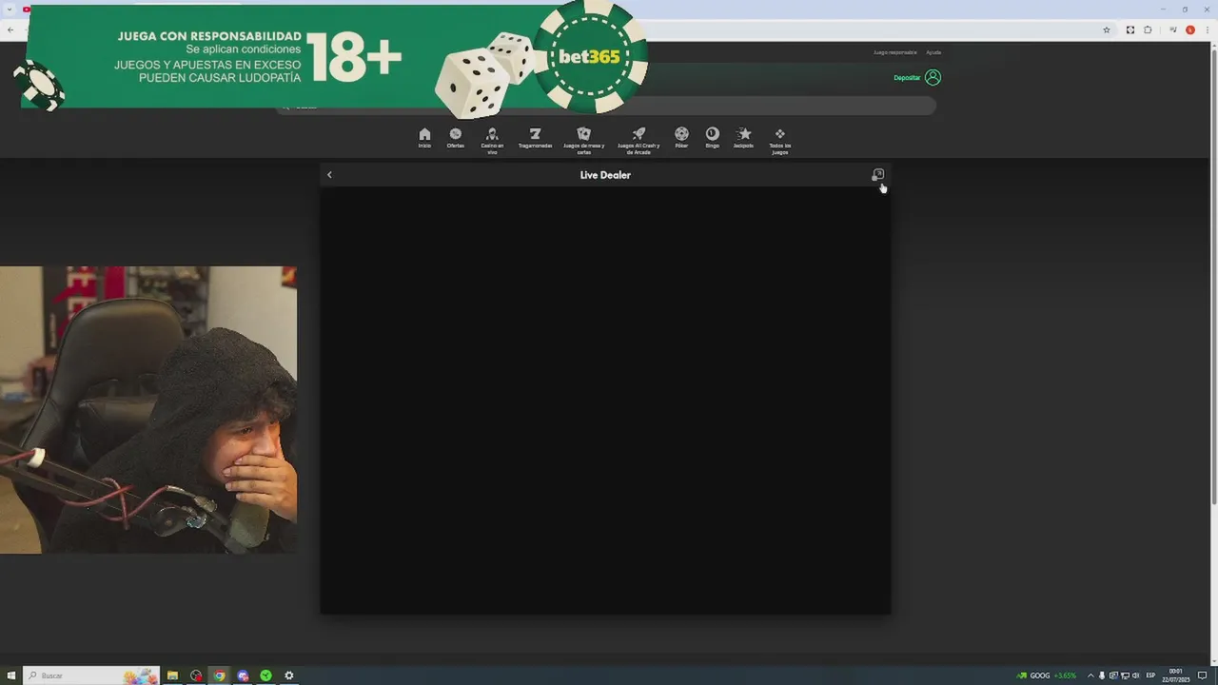Click the page vertical scrollbar

pos(1213,276)
